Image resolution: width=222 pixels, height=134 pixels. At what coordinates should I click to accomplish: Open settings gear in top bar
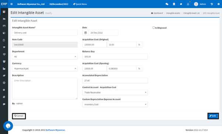pos(218,4)
